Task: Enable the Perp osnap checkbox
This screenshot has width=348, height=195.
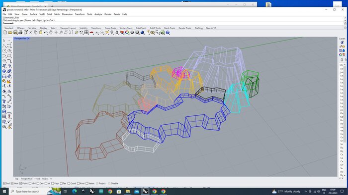Action: [x=53, y=183]
